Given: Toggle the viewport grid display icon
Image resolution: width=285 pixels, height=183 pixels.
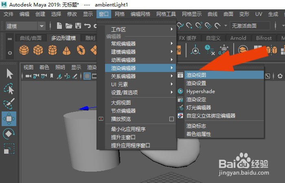Looking at the screenshot, I should [x=87, y=76].
